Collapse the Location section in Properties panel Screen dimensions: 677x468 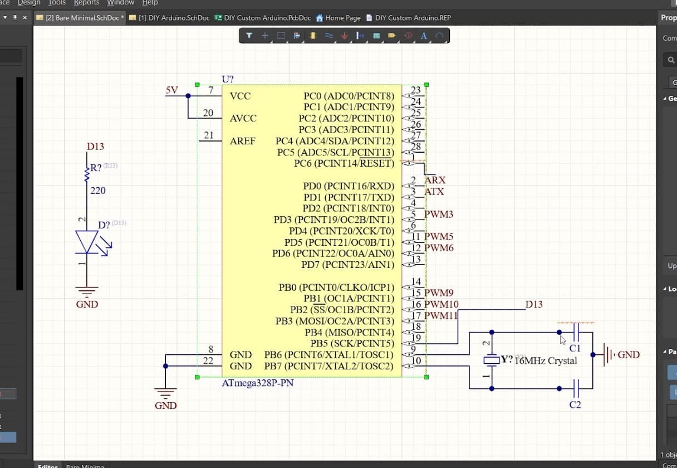(x=665, y=289)
